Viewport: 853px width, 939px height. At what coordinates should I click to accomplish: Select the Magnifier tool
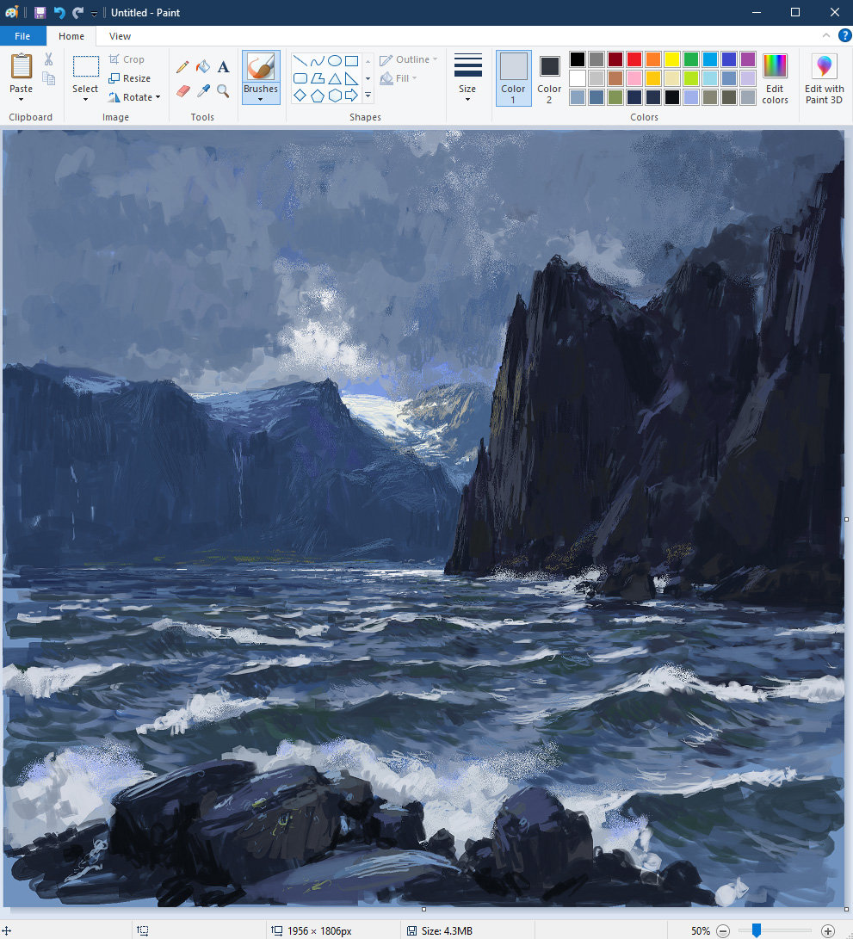tap(223, 90)
